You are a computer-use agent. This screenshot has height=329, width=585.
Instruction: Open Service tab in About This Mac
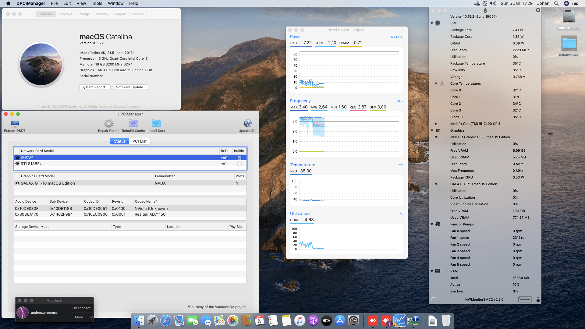point(138,14)
